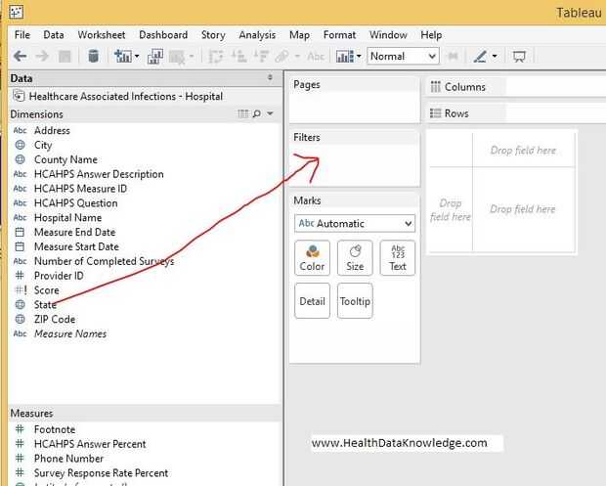Open the Clear Sheet dropdown arrow

(x=192, y=57)
